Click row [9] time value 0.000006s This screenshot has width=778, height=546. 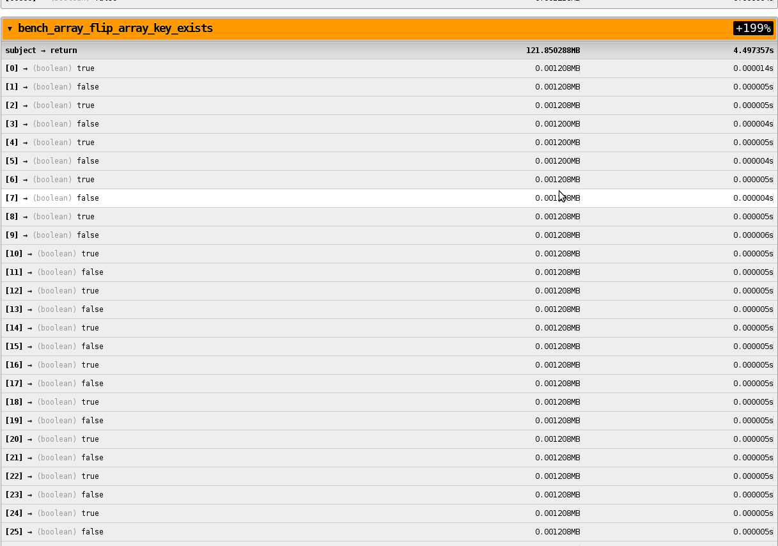(753, 235)
